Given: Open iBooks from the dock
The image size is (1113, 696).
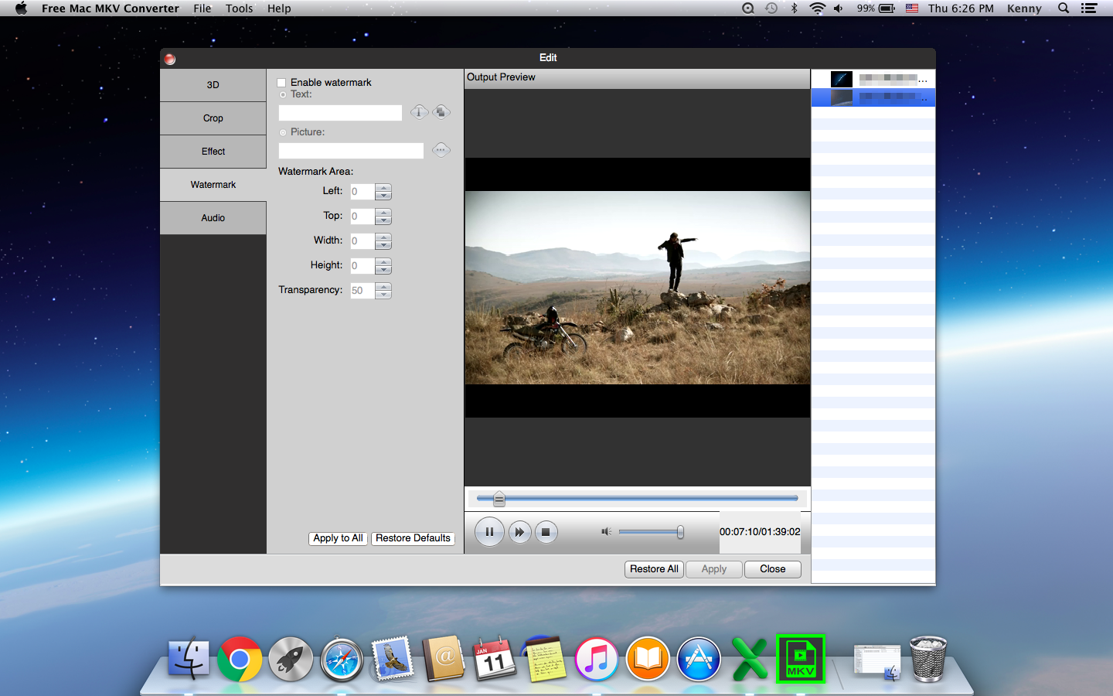Looking at the screenshot, I should coord(648,659).
